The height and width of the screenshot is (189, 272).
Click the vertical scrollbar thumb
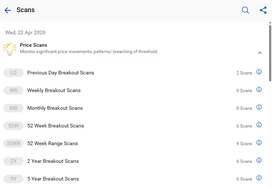tap(270, 52)
